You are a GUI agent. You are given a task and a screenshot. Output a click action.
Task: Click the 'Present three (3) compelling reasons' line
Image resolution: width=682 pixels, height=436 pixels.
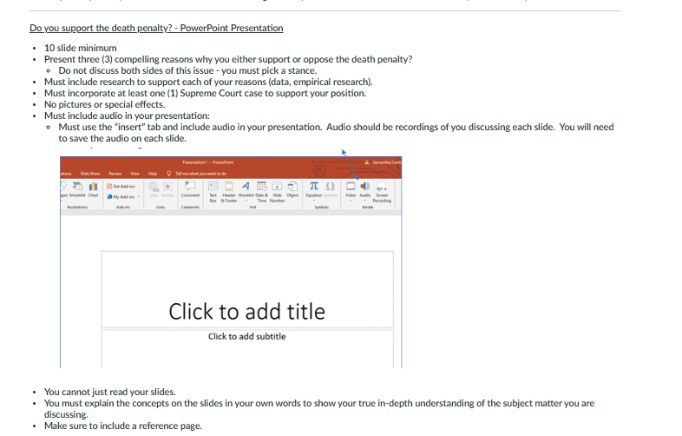click(x=228, y=59)
